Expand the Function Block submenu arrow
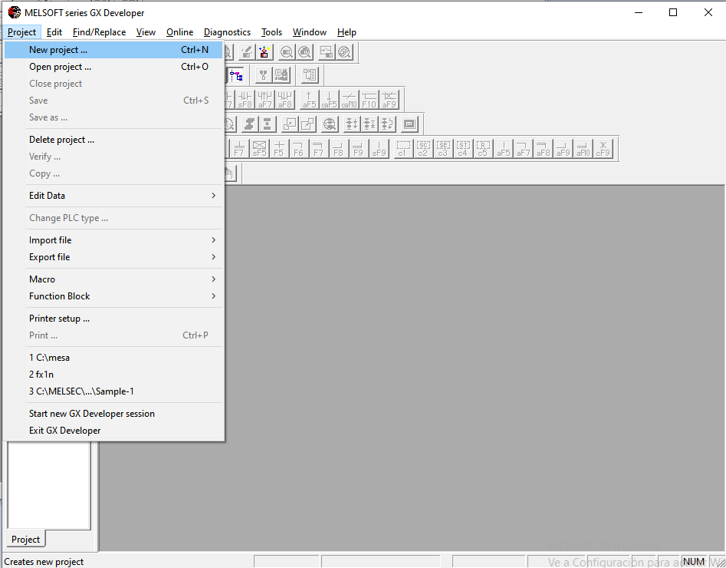Screen dimensions: 726x568 pos(213,296)
